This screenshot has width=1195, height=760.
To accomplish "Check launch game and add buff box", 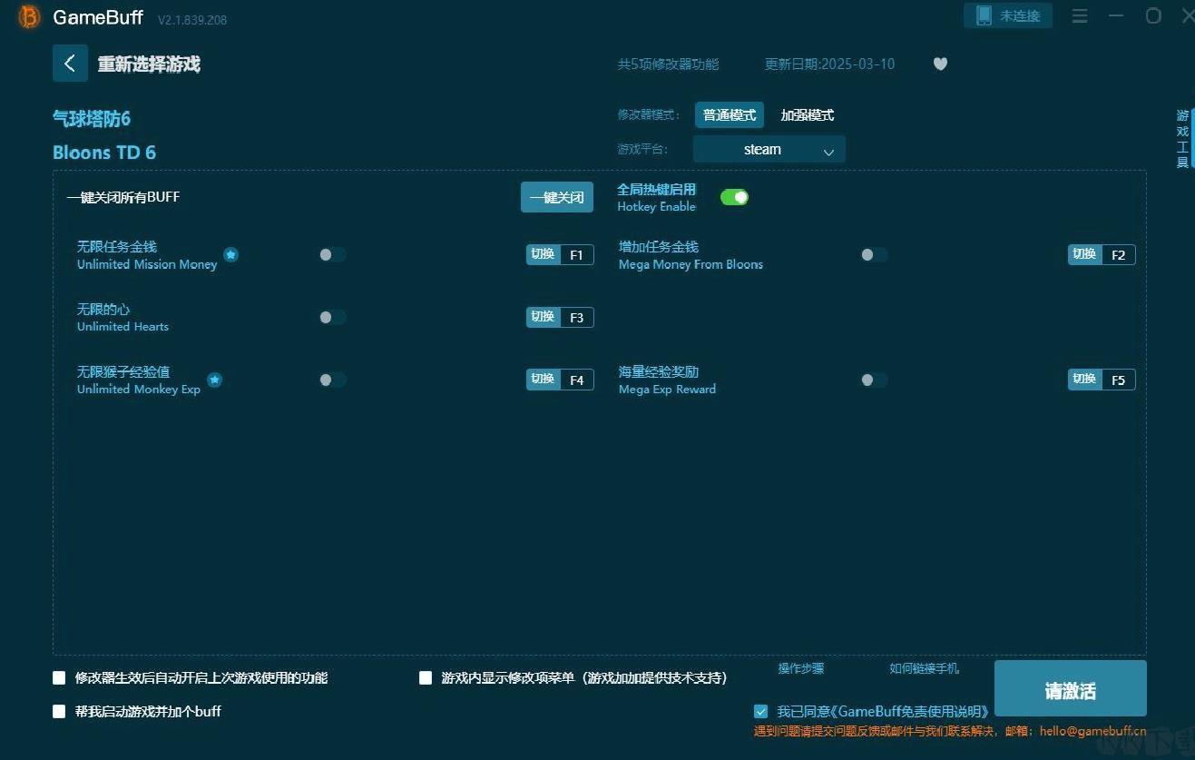I will point(59,711).
